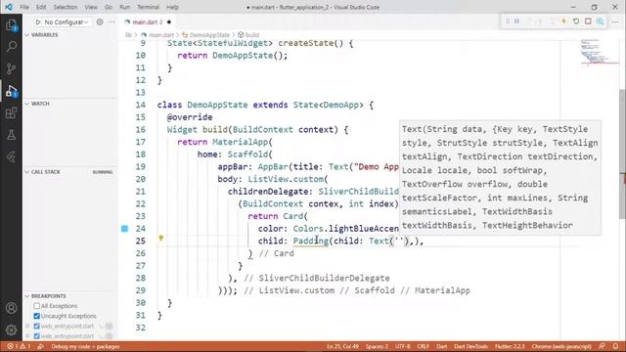This screenshot has width=626, height=352.
Task: Open editor more actions ellipsis
Action: click(615, 22)
